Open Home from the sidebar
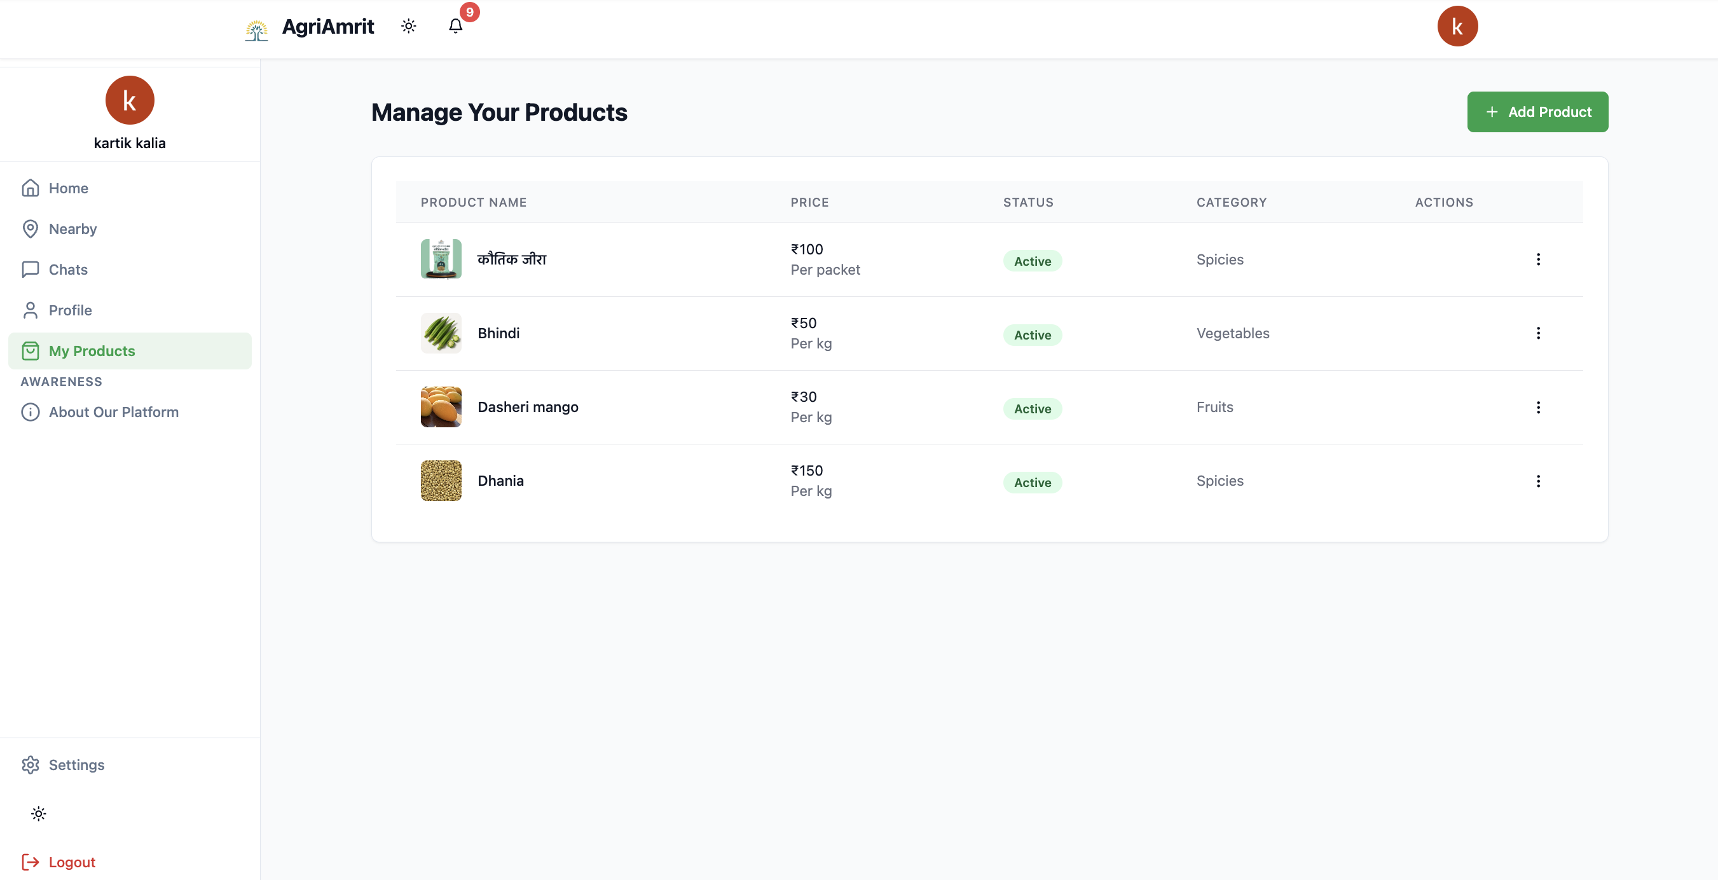 pyautogui.click(x=68, y=188)
